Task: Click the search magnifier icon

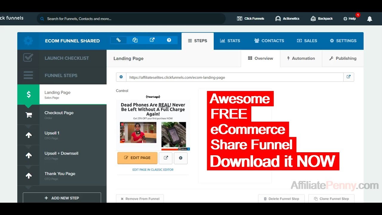Action: (x=42, y=19)
